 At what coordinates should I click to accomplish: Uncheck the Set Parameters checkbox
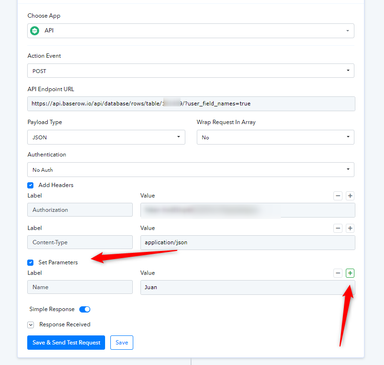(31, 262)
